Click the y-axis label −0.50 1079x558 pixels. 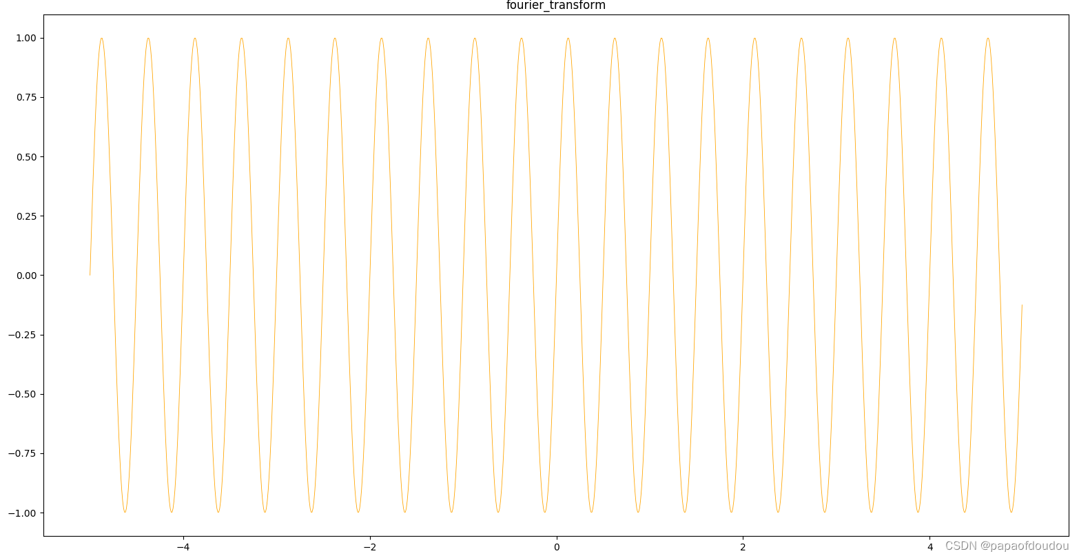point(21,394)
